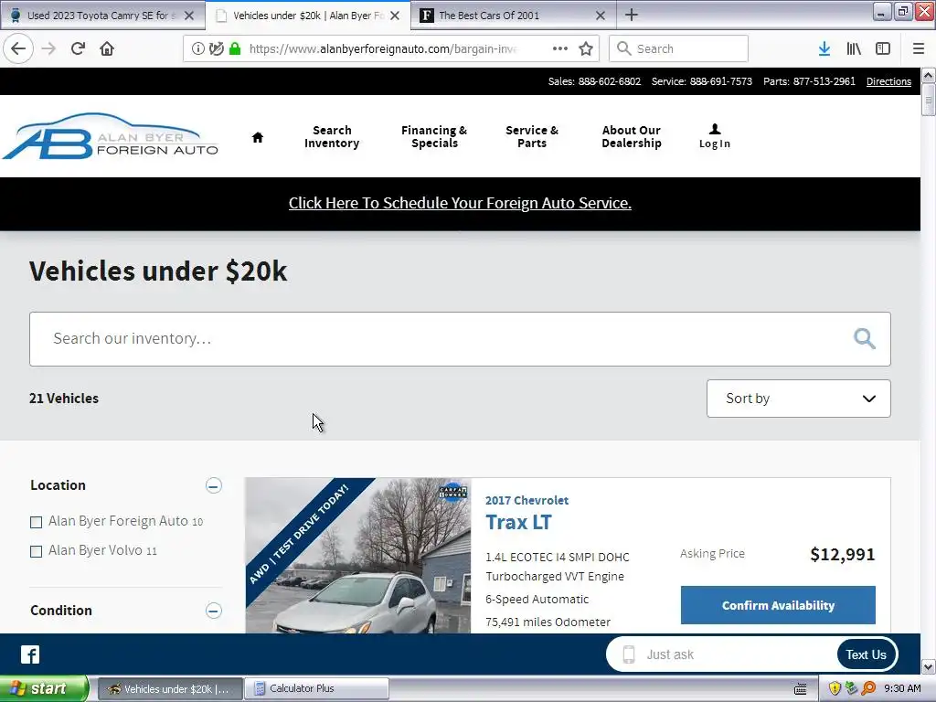936x702 pixels.
Task: Show site information icon in address bar
Action: coord(197,49)
